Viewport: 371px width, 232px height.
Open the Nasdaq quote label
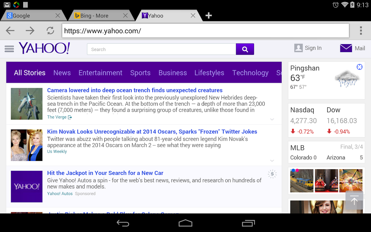(x=302, y=110)
